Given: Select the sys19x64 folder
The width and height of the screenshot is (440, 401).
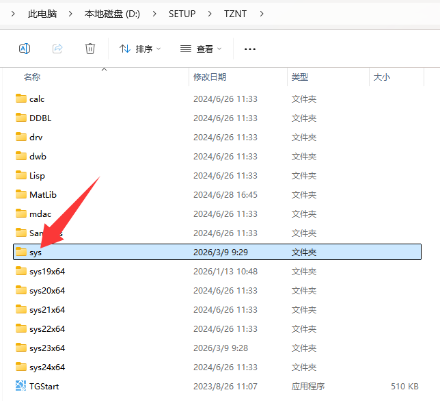Looking at the screenshot, I should coord(47,271).
